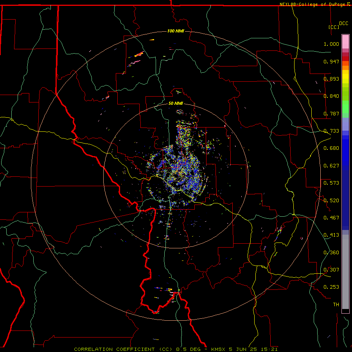
Task: Select the 0.680 legend value
Action: pos(331,148)
